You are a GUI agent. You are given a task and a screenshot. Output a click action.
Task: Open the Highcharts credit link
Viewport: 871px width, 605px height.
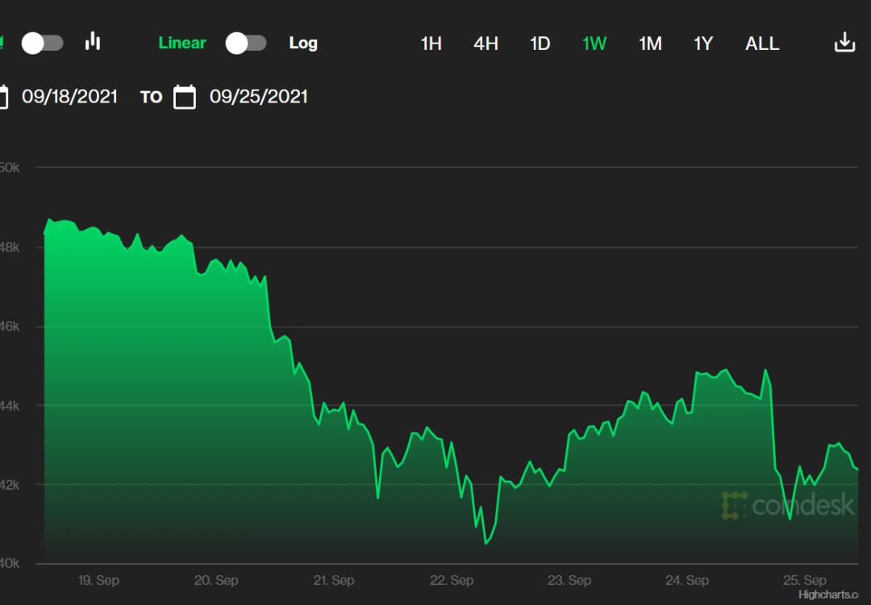834,595
